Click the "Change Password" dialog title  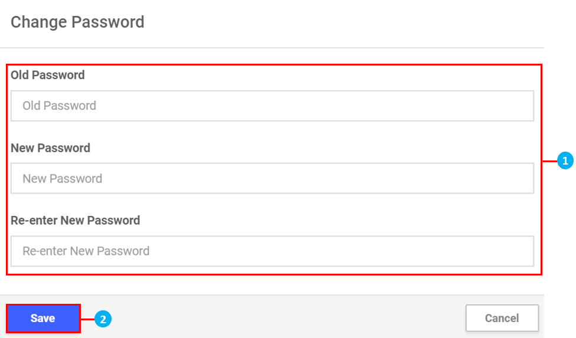(77, 22)
